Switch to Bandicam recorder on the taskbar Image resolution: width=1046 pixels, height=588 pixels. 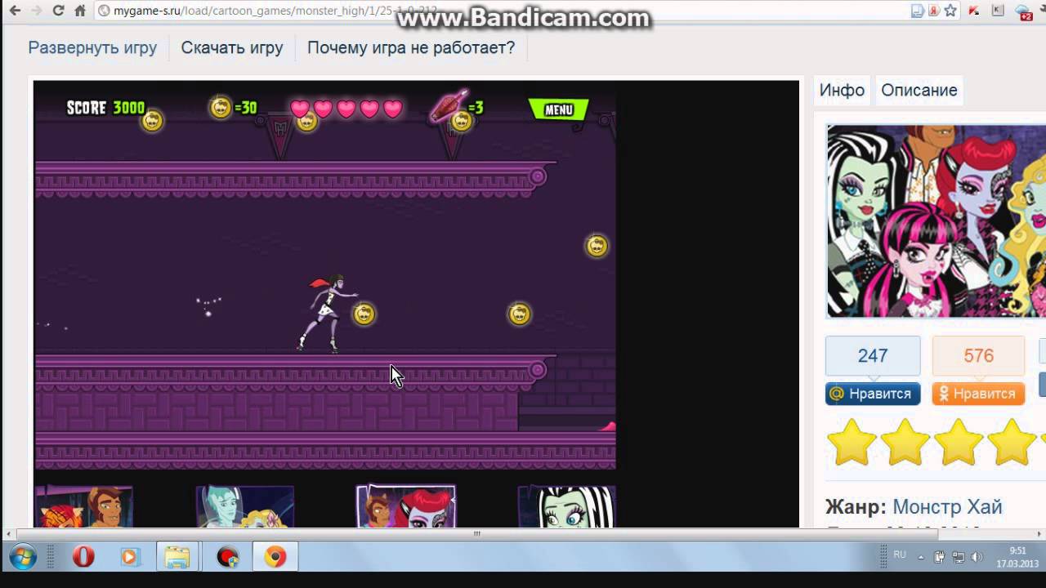click(x=227, y=557)
